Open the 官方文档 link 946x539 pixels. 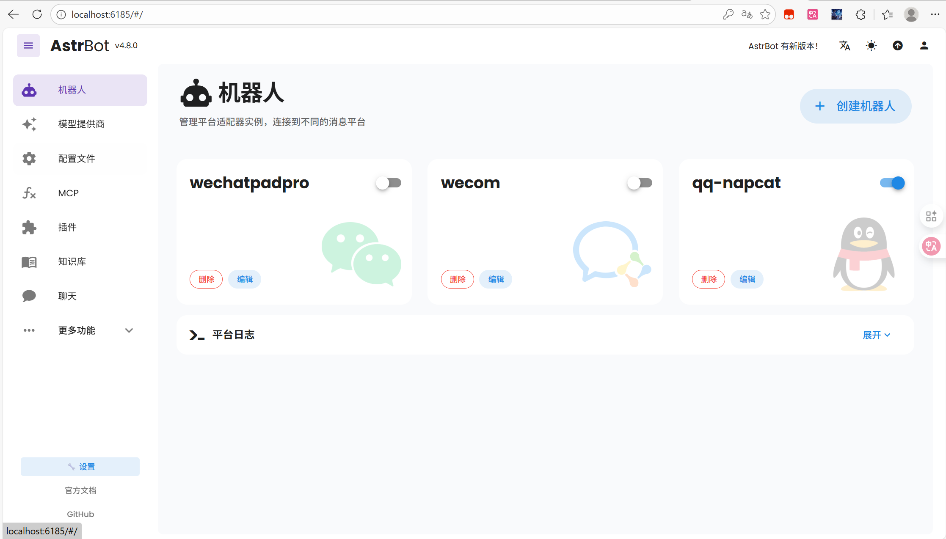(x=80, y=490)
